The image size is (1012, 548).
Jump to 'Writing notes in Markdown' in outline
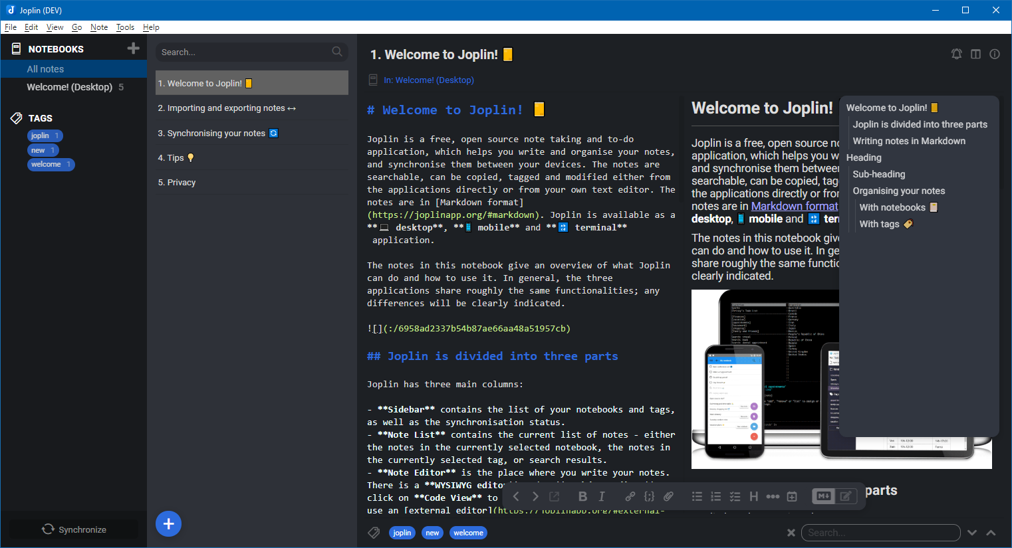(x=909, y=141)
